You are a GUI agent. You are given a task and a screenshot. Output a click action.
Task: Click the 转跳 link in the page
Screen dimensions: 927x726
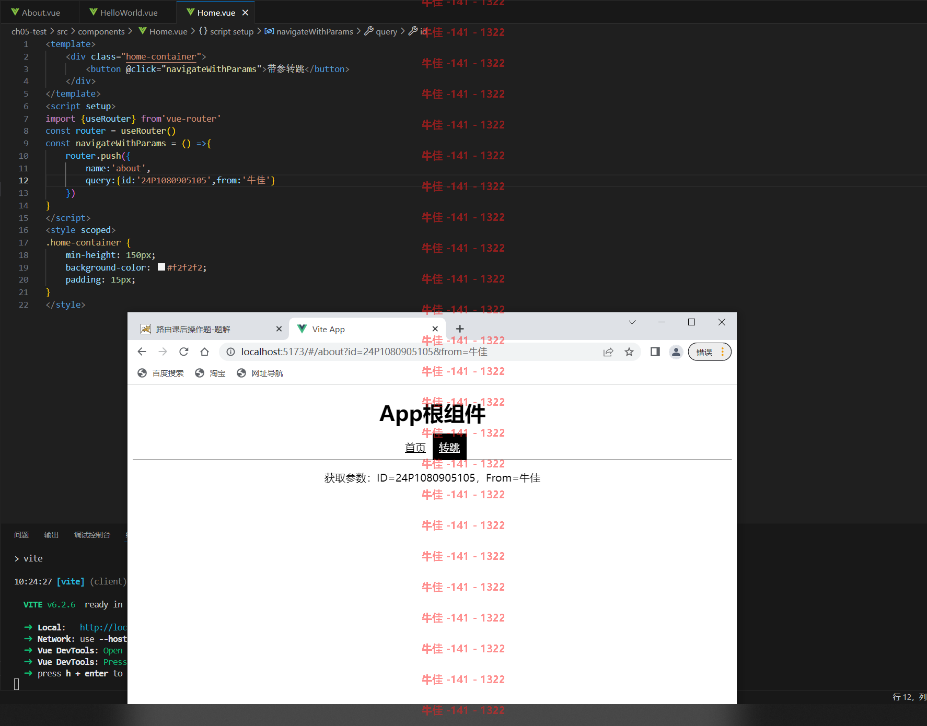pos(449,448)
